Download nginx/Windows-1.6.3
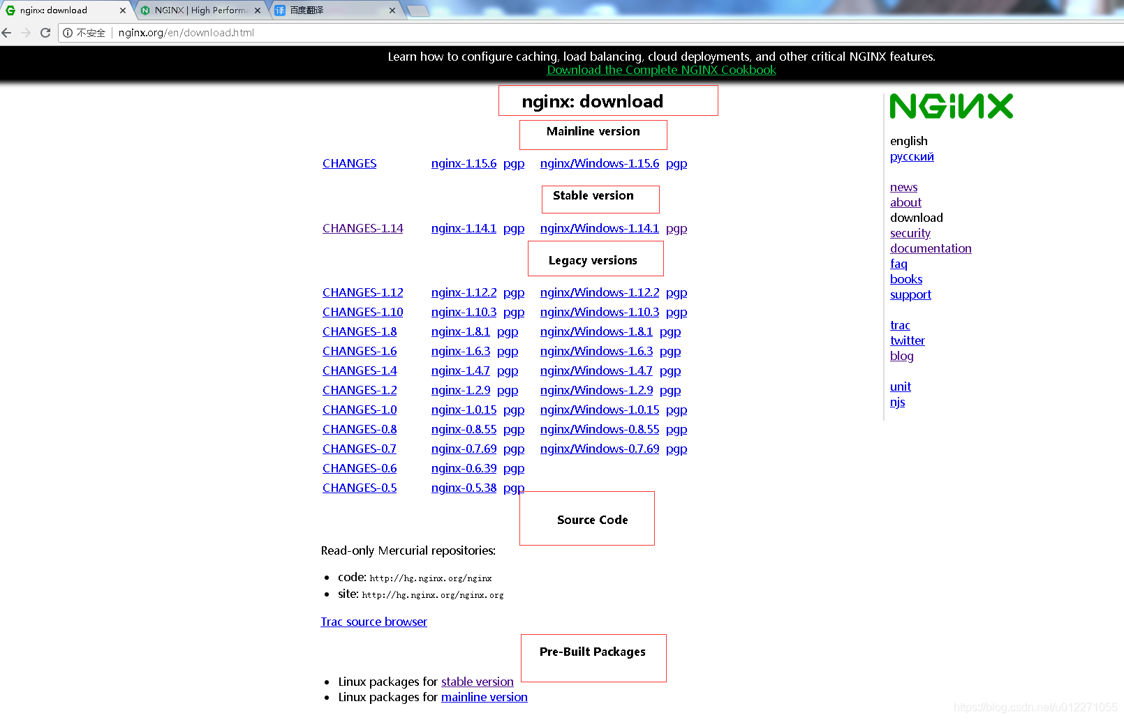Screen dimensions: 1124x720 [x=596, y=351]
